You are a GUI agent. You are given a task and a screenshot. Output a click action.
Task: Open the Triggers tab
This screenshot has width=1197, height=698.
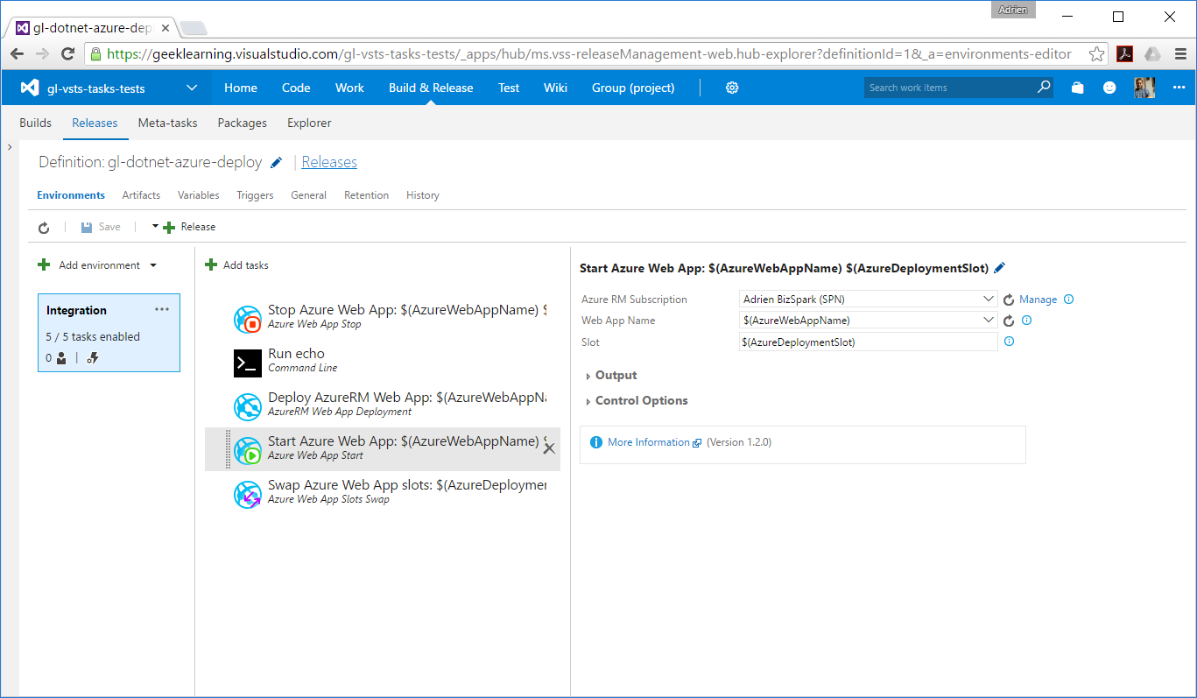pyautogui.click(x=255, y=195)
